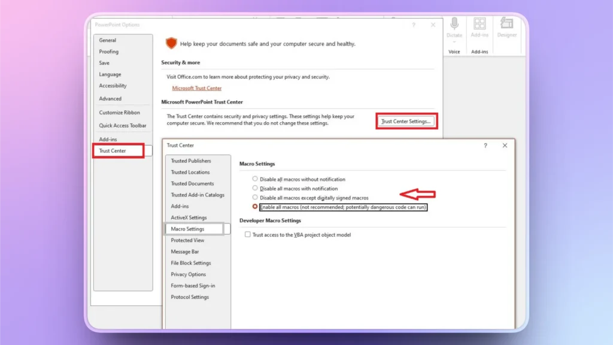Select the Enable all macros option
613x345 pixels.
255,207
